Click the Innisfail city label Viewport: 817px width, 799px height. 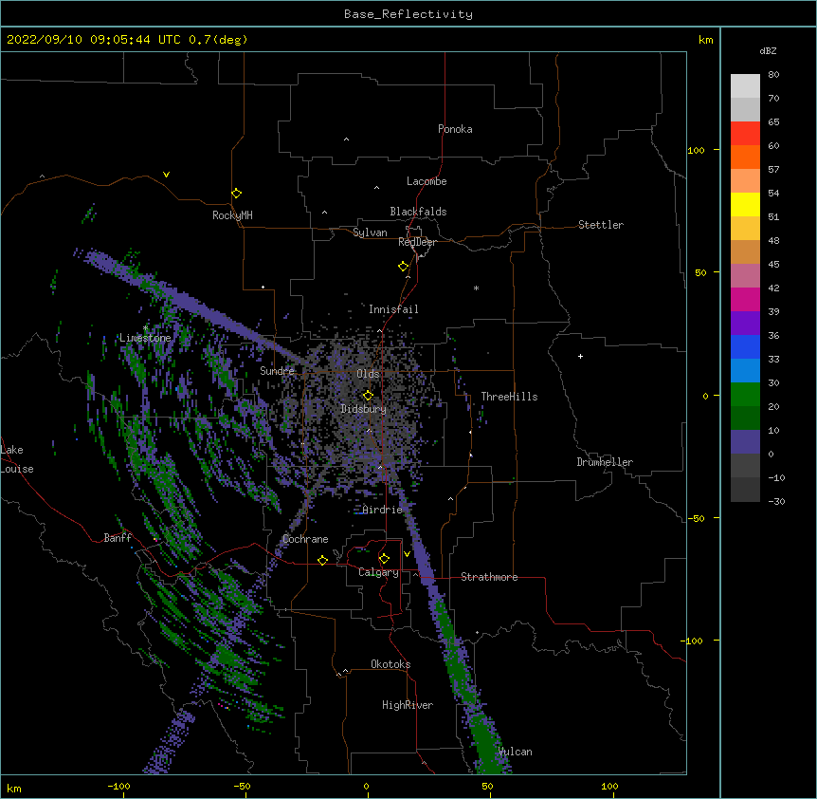[x=393, y=309]
